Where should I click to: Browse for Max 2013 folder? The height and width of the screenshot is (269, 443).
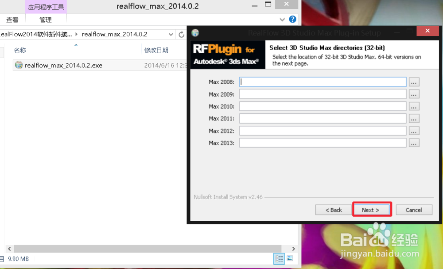pos(414,143)
